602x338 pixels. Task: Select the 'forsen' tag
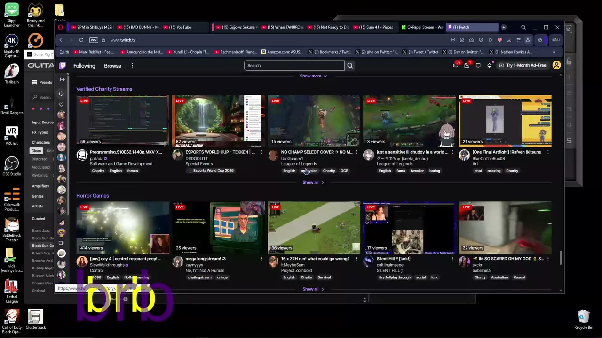[x=132, y=171]
